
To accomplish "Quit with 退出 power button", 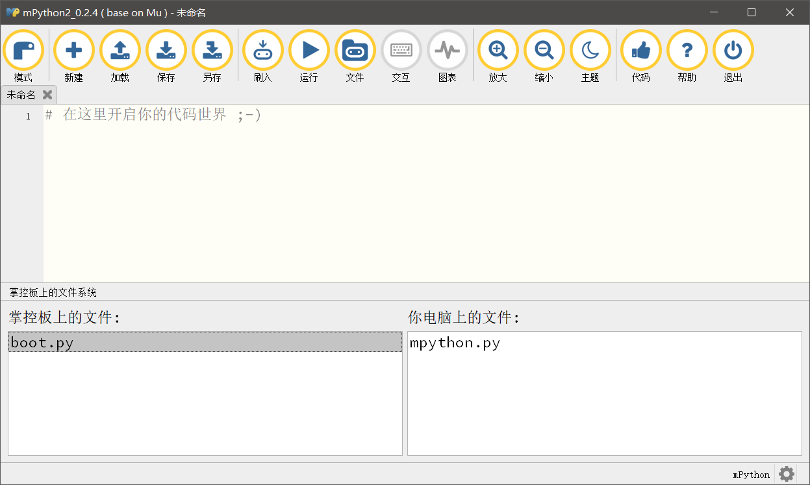I will point(733,56).
